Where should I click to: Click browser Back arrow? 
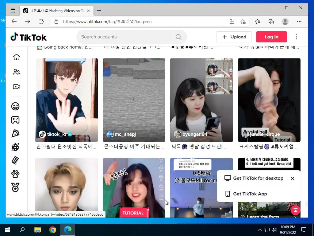pyautogui.click(x=14, y=22)
